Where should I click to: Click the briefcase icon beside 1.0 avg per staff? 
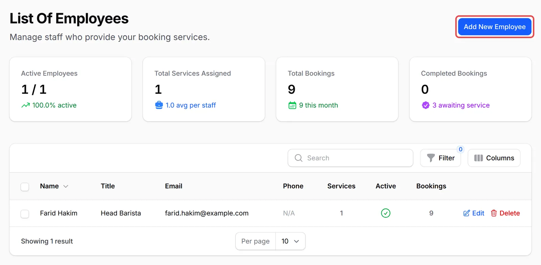click(x=159, y=105)
